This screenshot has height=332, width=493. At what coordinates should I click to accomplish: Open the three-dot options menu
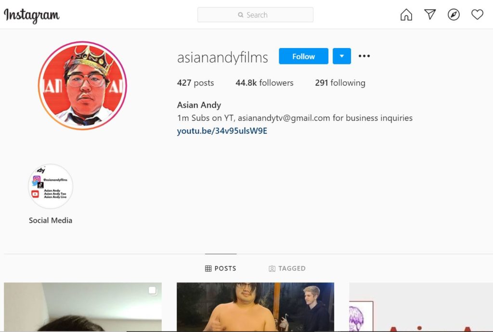364,56
